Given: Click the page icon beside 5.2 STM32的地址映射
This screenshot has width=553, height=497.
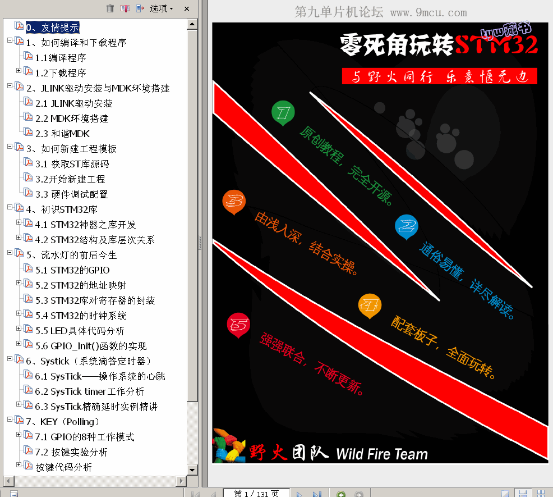Looking at the screenshot, I should coord(28,284).
